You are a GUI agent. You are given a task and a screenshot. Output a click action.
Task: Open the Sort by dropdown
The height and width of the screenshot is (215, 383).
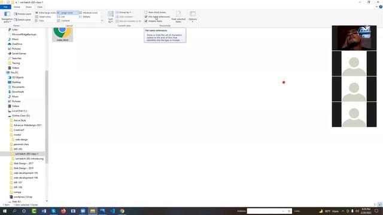click(x=111, y=17)
